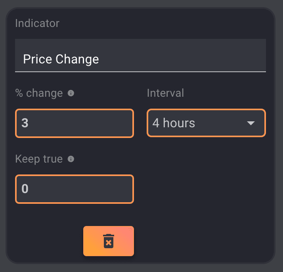Click the value 3 in % change box

[25, 123]
